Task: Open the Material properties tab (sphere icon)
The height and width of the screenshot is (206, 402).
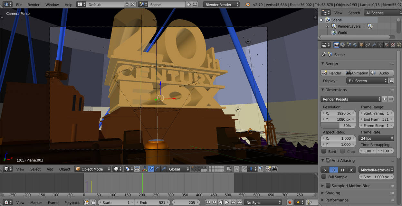Action: click(x=386, y=45)
